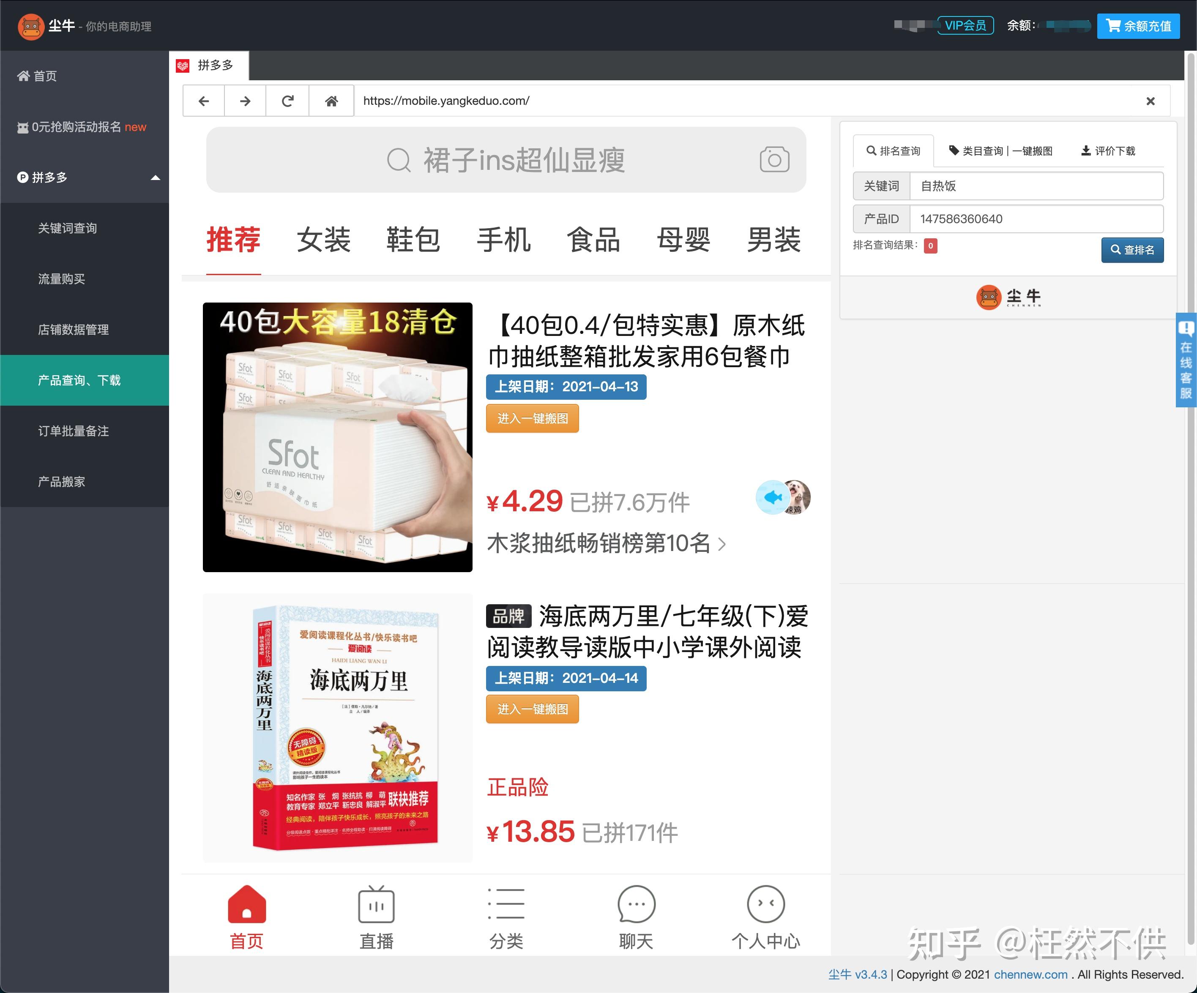Select the 食品 category tab
1197x993 pixels.
coord(593,240)
